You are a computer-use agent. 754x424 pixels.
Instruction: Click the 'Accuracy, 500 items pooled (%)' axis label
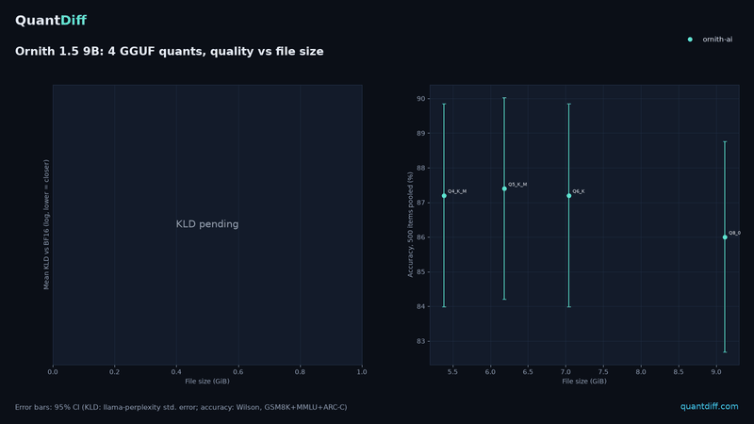point(410,224)
